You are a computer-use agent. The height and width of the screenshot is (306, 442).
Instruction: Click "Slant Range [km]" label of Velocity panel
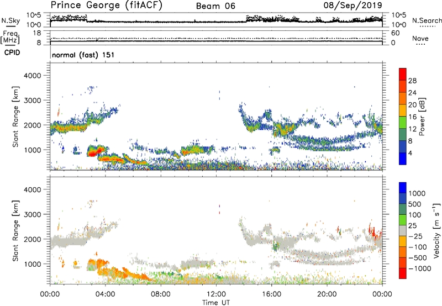[x=15, y=231]
